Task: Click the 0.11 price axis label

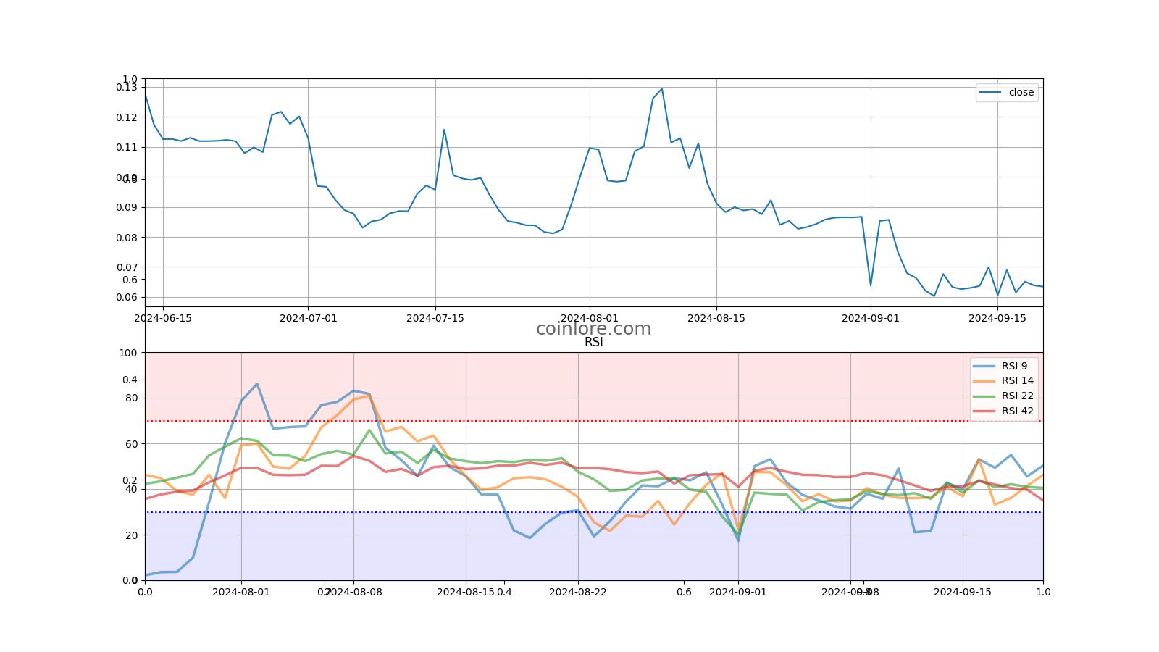Action: [x=126, y=147]
